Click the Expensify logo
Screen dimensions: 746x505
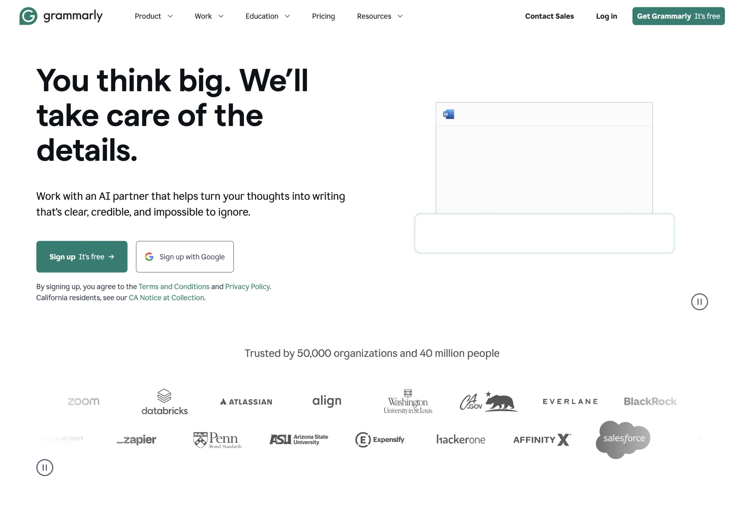(380, 439)
